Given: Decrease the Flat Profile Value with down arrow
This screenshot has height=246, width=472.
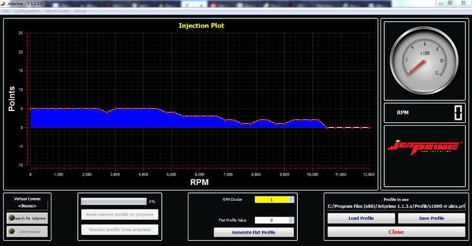Looking at the screenshot, I should [x=291, y=222].
